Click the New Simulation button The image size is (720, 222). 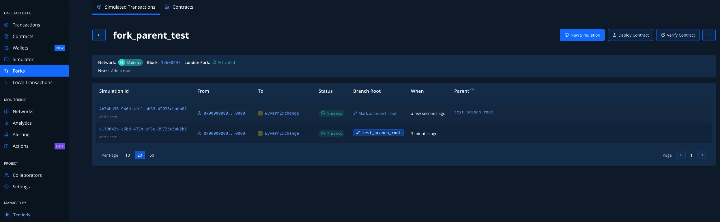click(582, 35)
